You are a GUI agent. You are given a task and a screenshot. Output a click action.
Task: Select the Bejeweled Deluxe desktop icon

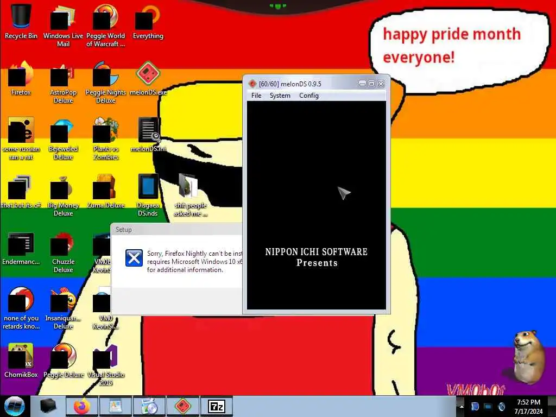tap(63, 139)
